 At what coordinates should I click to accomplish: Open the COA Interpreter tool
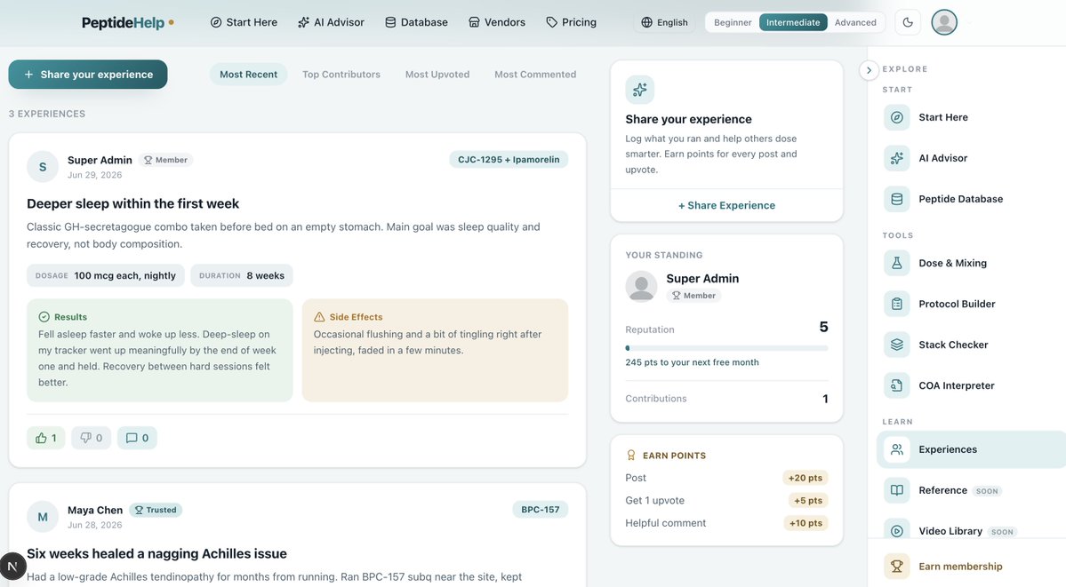[971, 385]
